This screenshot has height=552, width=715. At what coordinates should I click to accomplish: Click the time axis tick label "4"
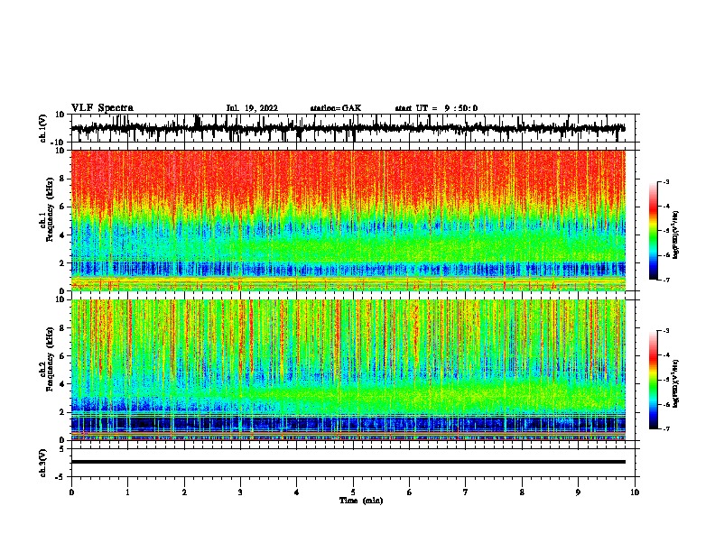click(297, 492)
